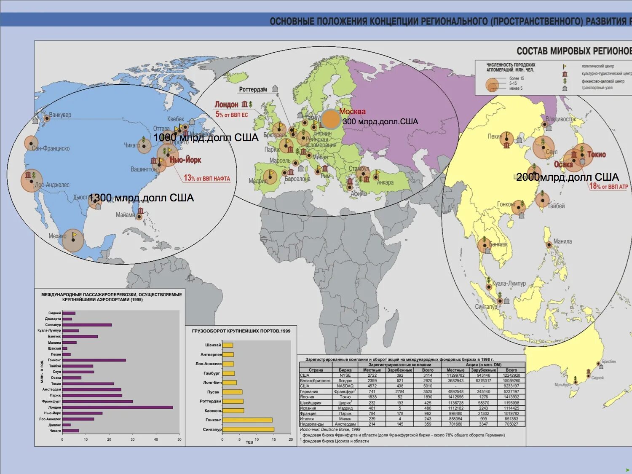
Task: Click the NASDAQ cell in exchanges table
Action: click(345, 386)
